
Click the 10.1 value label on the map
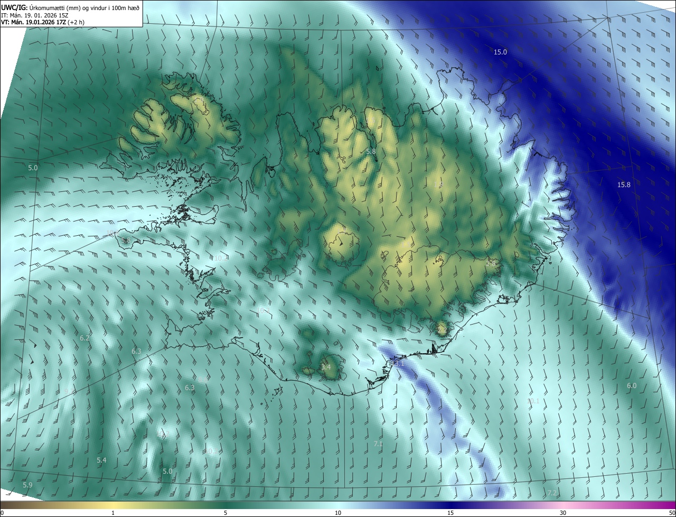coord(533,401)
